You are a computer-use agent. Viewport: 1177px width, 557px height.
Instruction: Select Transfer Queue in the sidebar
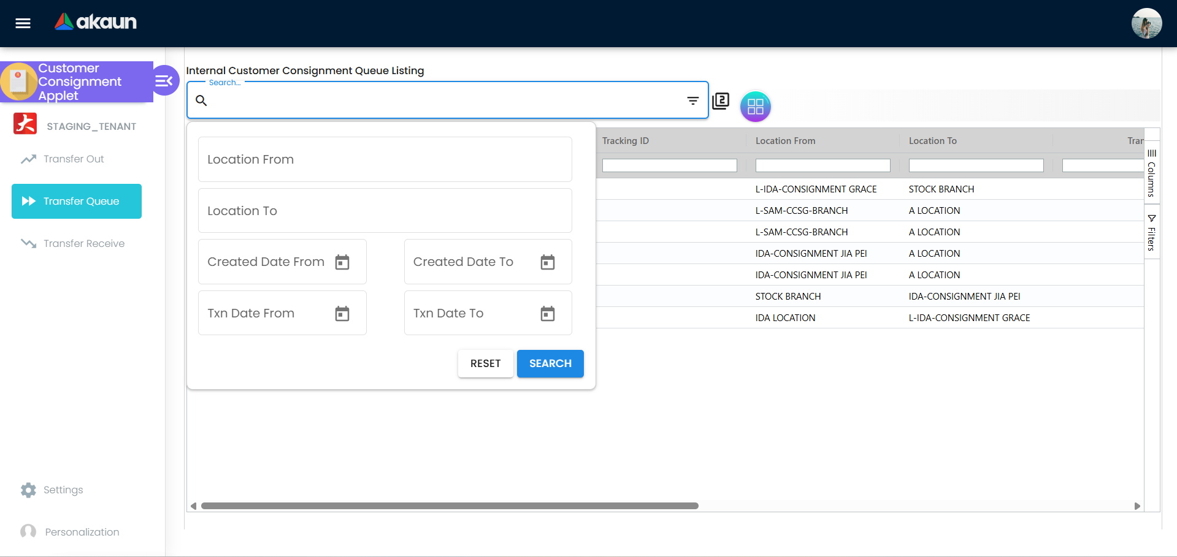[x=76, y=201]
